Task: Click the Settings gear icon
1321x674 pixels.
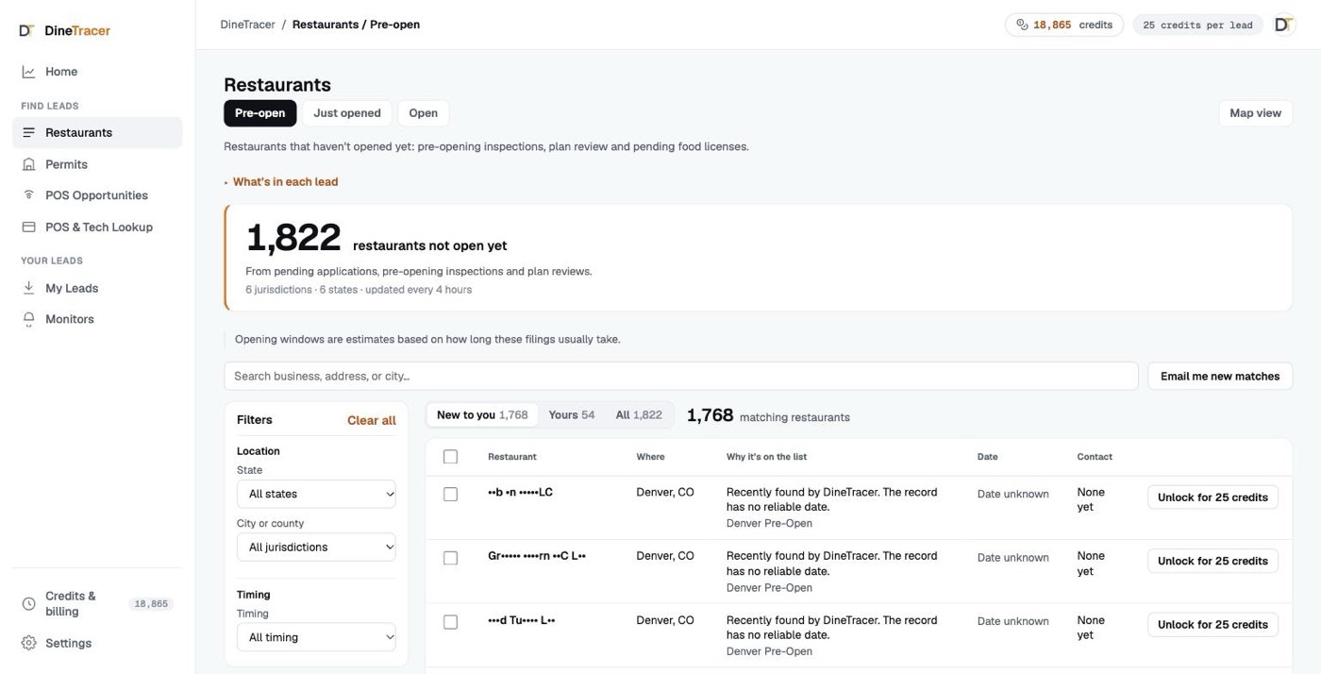Action: pyautogui.click(x=28, y=643)
